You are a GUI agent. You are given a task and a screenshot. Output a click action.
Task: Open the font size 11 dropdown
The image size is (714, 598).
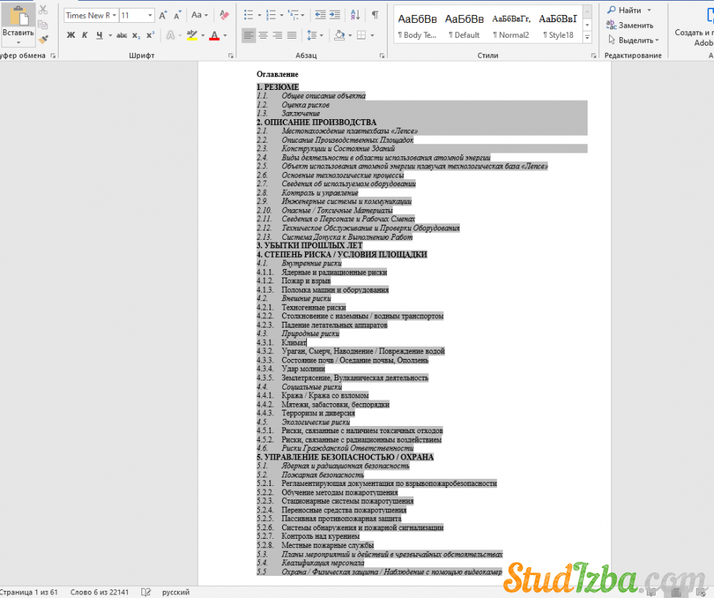150,16
